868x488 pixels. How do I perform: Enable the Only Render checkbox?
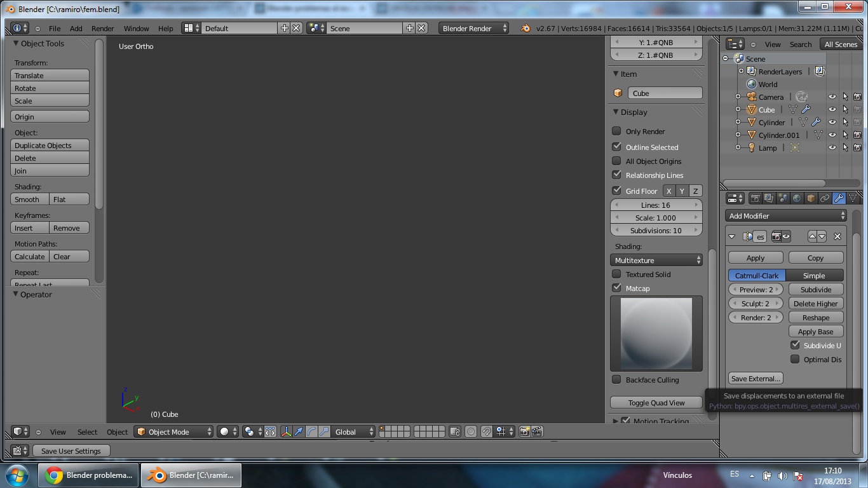pyautogui.click(x=616, y=131)
